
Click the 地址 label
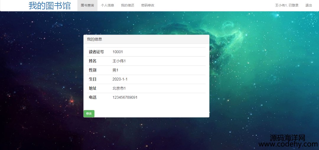coord(92,88)
